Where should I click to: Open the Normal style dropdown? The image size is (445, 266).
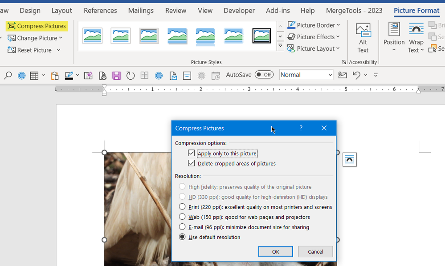(x=330, y=75)
